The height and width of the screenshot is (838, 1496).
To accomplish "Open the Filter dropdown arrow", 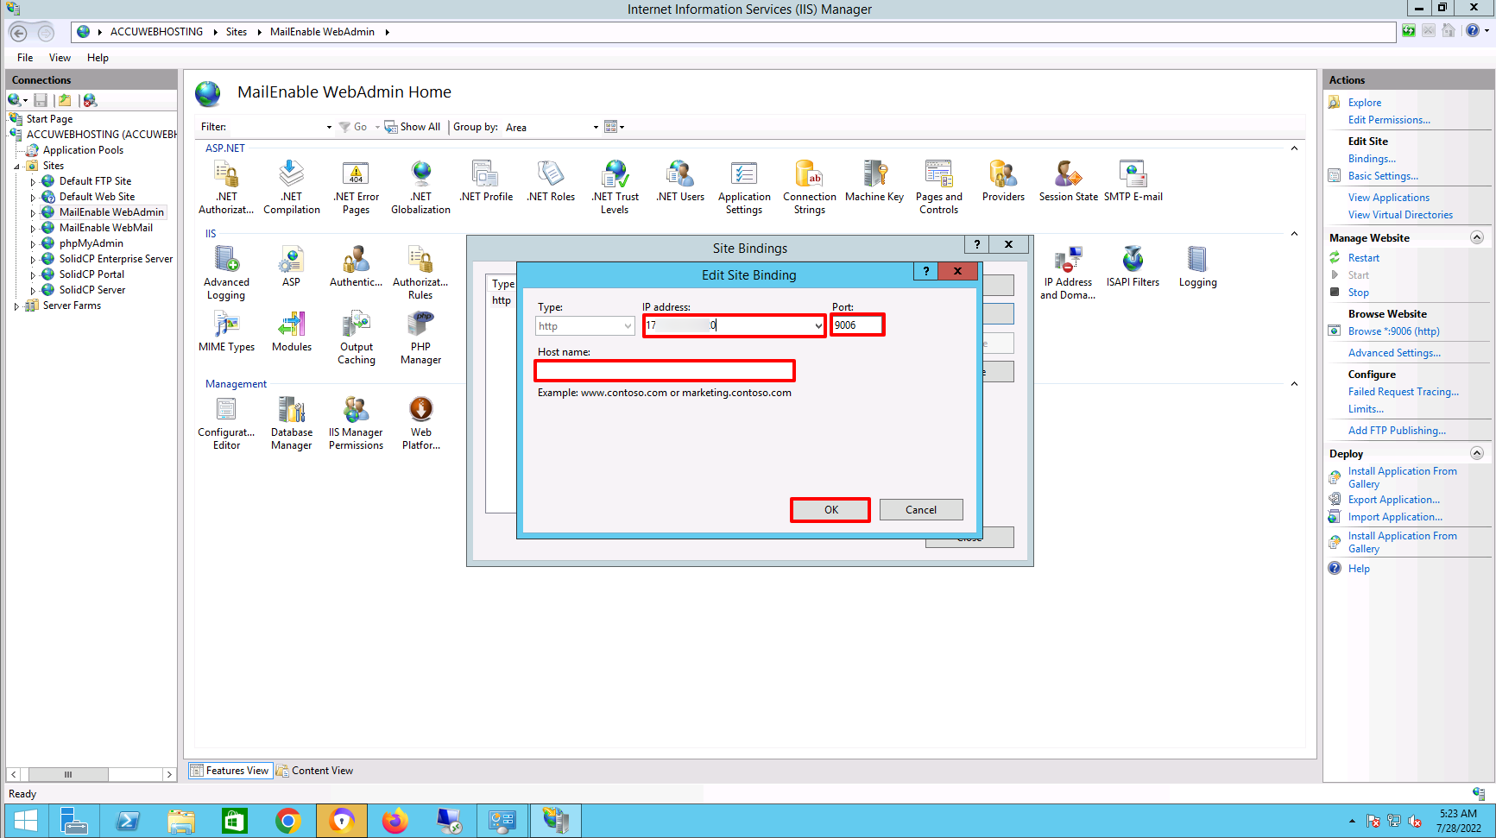I will pos(329,127).
